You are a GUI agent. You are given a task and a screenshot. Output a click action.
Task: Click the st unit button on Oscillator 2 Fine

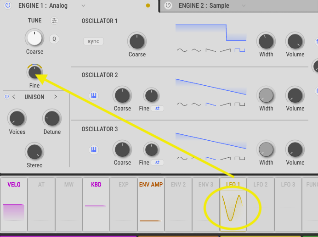click(158, 109)
